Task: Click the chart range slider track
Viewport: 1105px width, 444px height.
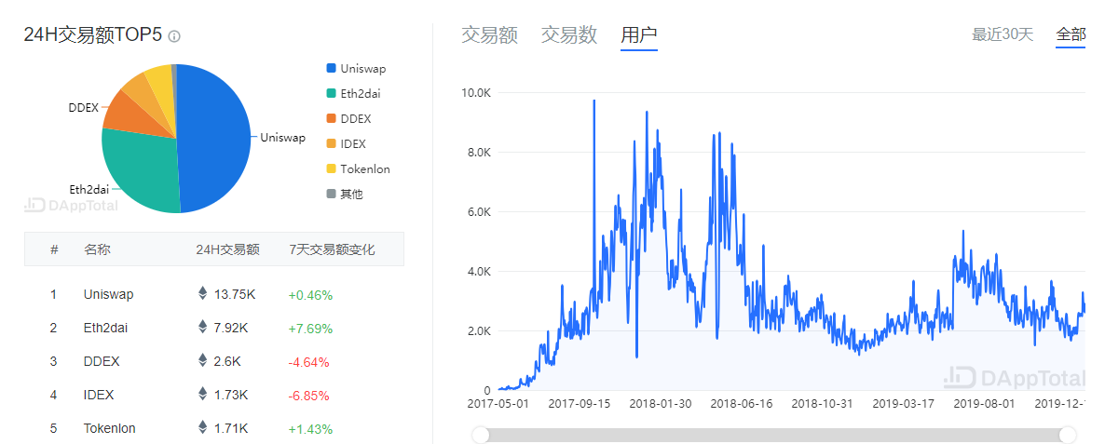Action: [x=774, y=435]
